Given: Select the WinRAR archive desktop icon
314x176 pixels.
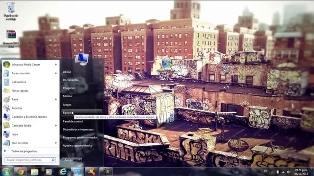Looking at the screenshot, I should click(x=11, y=39).
